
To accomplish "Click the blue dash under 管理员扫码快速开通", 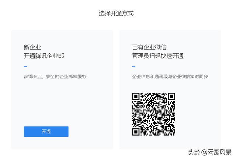I will click(134, 67).
